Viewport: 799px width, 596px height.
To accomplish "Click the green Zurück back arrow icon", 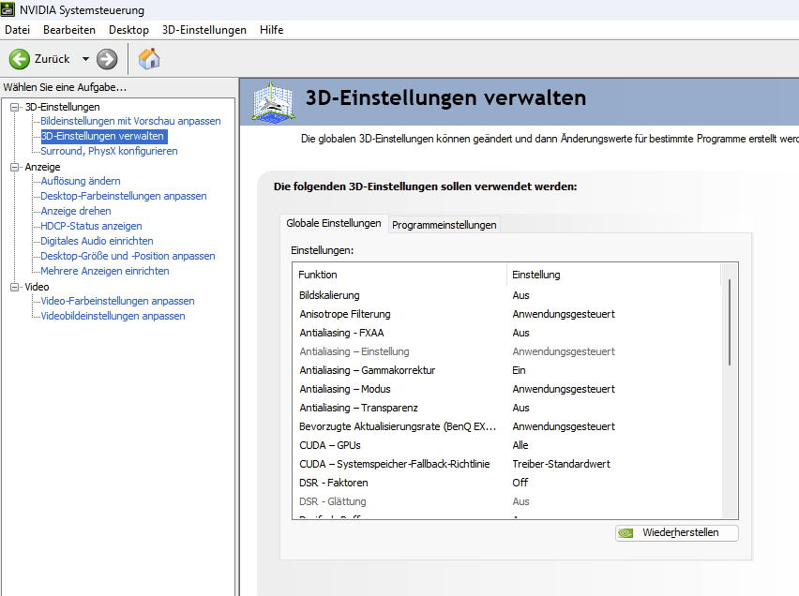I will click(20, 59).
